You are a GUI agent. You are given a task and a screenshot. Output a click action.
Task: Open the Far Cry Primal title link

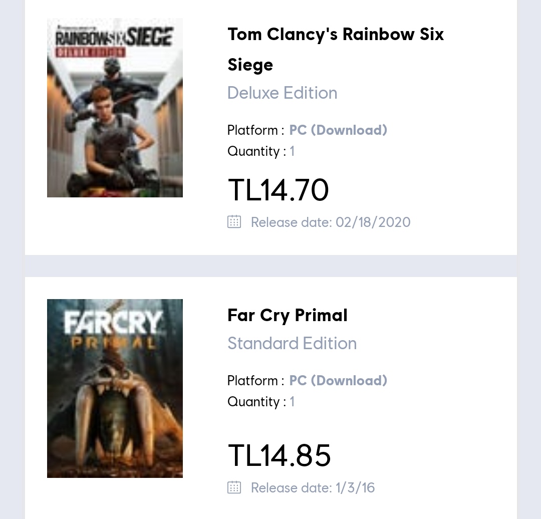point(287,315)
